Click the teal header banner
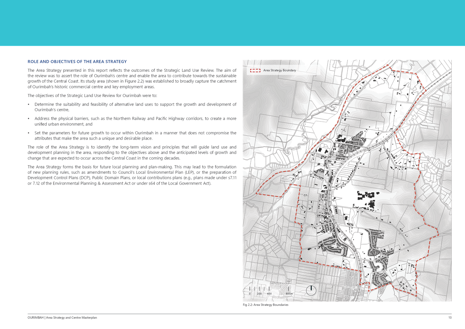465x329 pixels. pyautogui.click(x=232, y=23)
